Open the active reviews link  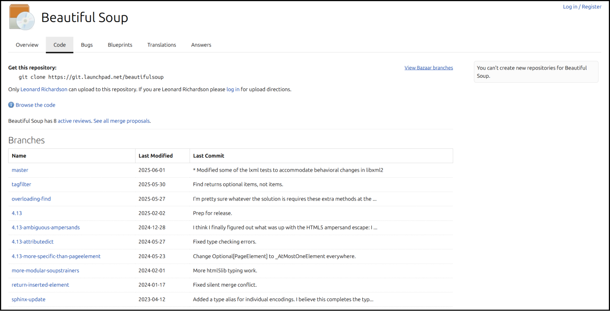tap(74, 121)
